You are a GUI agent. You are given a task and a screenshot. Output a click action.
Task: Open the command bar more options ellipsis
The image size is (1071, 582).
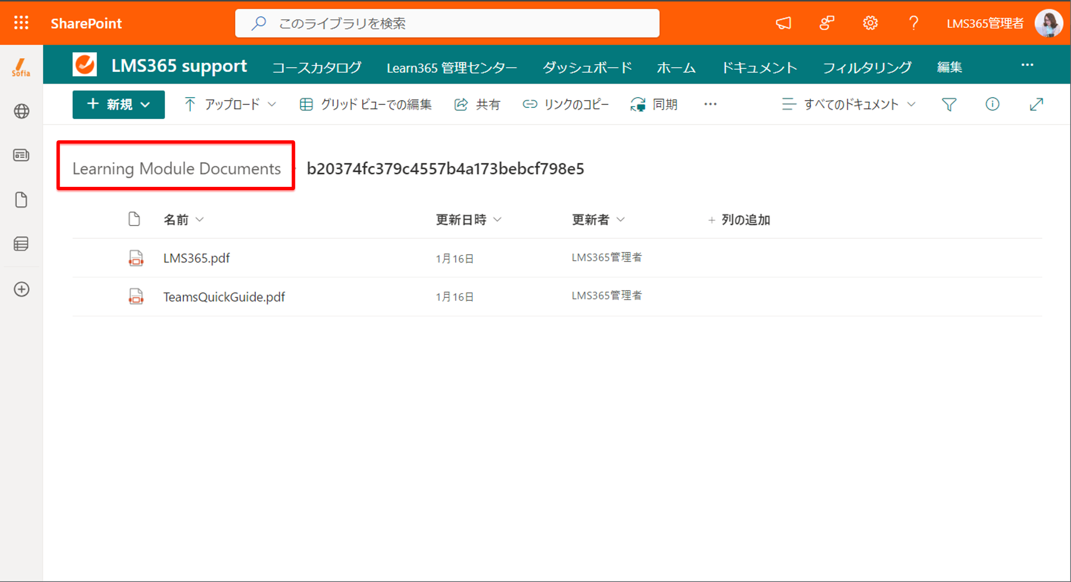point(710,104)
